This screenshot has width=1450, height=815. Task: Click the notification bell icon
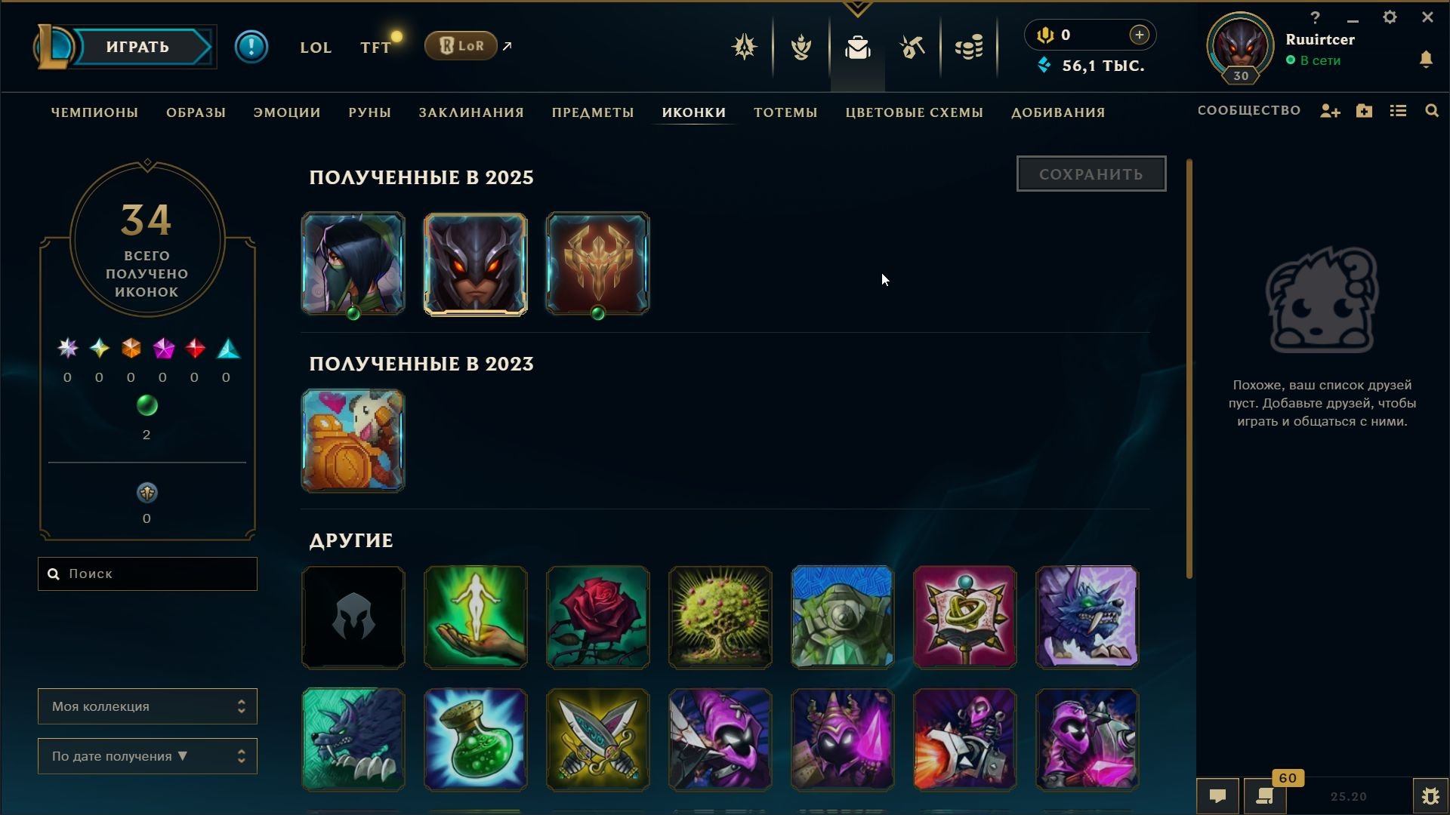tap(1426, 60)
